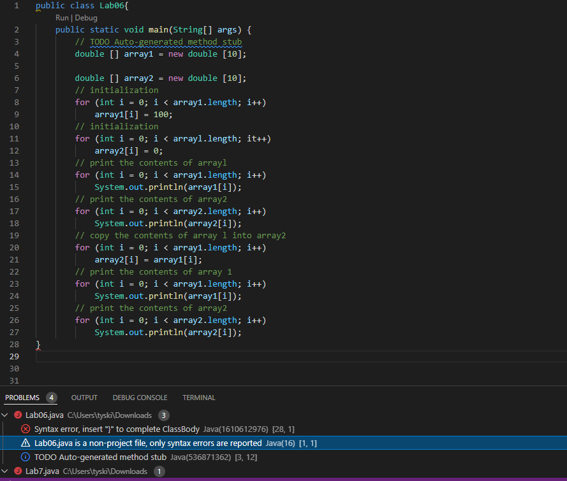This screenshot has height=481, width=567.
Task: Collapse the Lab7.java problems group
Action: (x=4, y=471)
